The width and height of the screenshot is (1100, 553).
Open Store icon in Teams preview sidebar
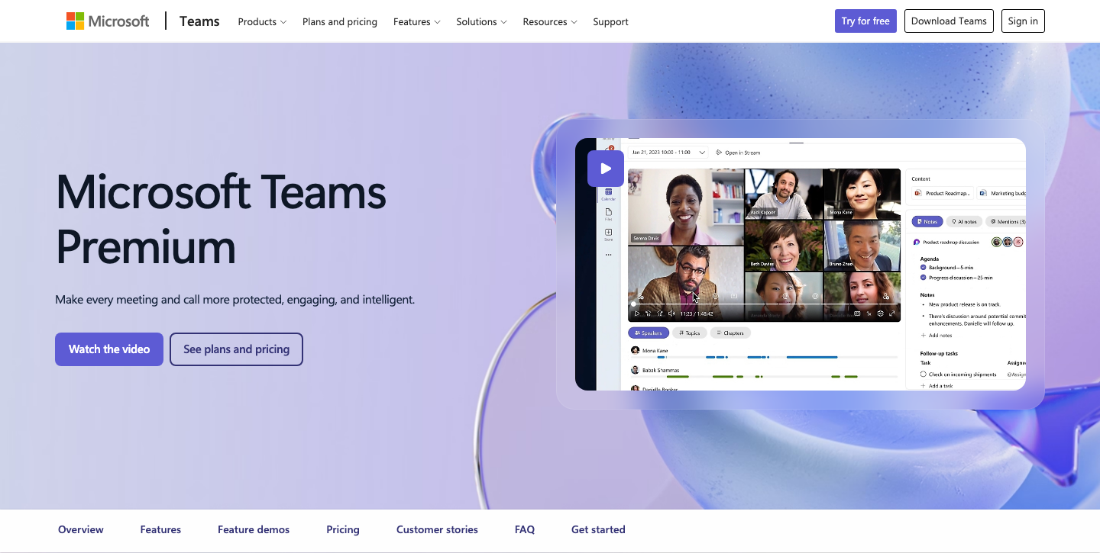click(609, 234)
